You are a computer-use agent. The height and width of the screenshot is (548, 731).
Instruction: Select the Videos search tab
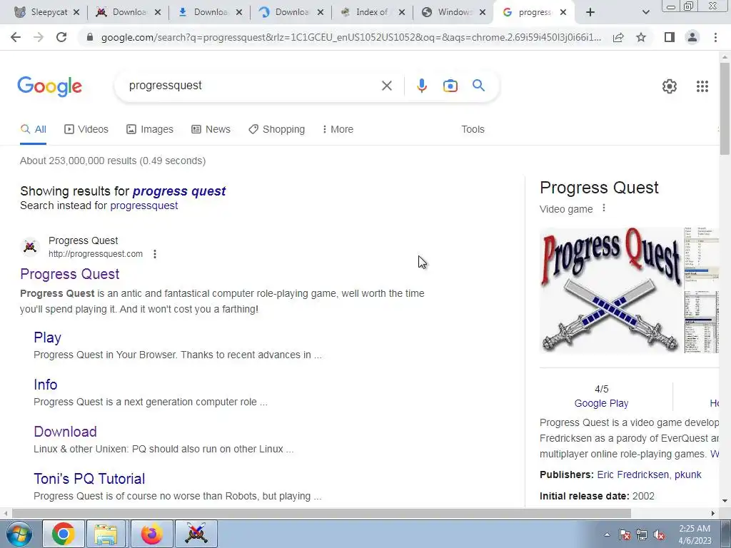pyautogui.click(x=86, y=130)
